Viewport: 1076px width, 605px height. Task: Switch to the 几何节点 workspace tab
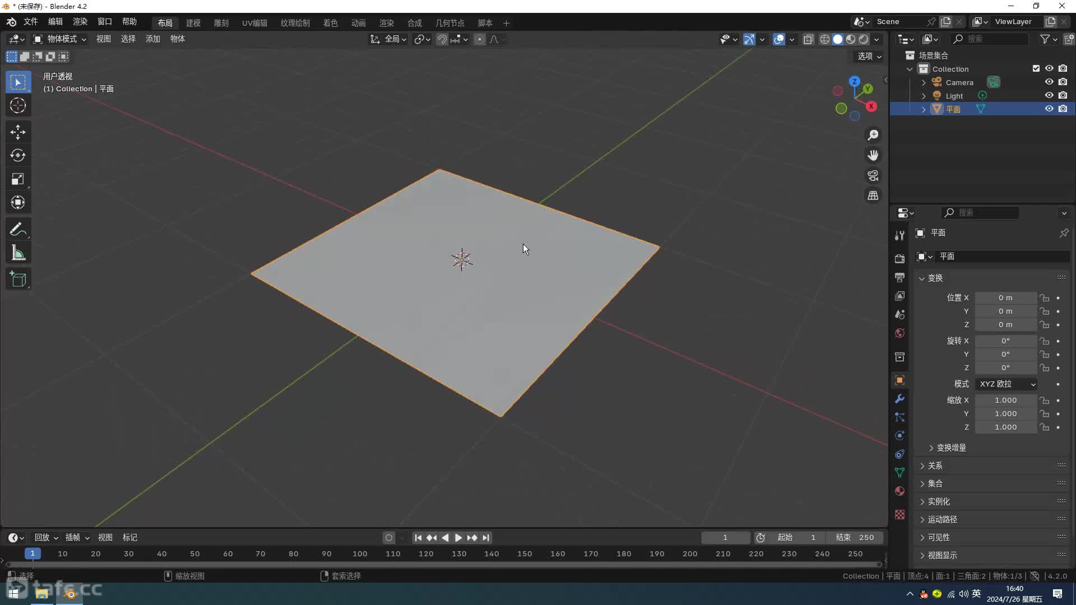click(x=450, y=23)
